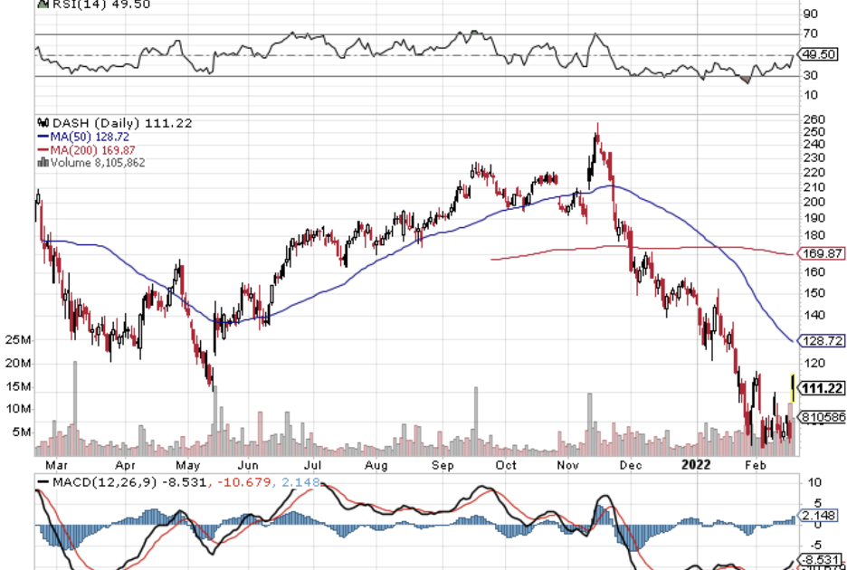
Task: Click the yellow highlighted last candlestick
Action: tap(793, 388)
